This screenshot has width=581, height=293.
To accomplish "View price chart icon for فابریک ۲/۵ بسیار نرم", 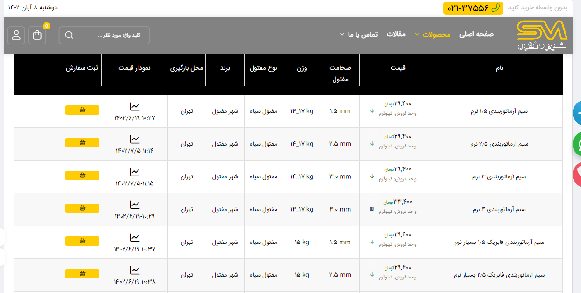I will tap(135, 271).
